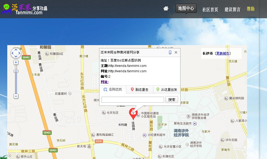Image resolution: width=267 pixels, height=159 pixels.
Task: Click the 主题 line in the info window
Action: coord(124,66)
